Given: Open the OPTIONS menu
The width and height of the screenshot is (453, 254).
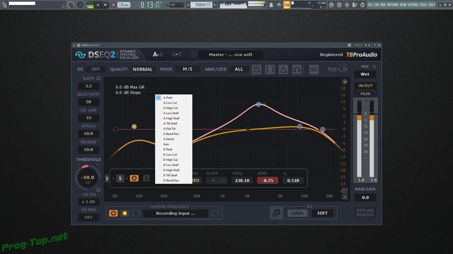Looking at the screenshot, I should click(x=413, y=5).
